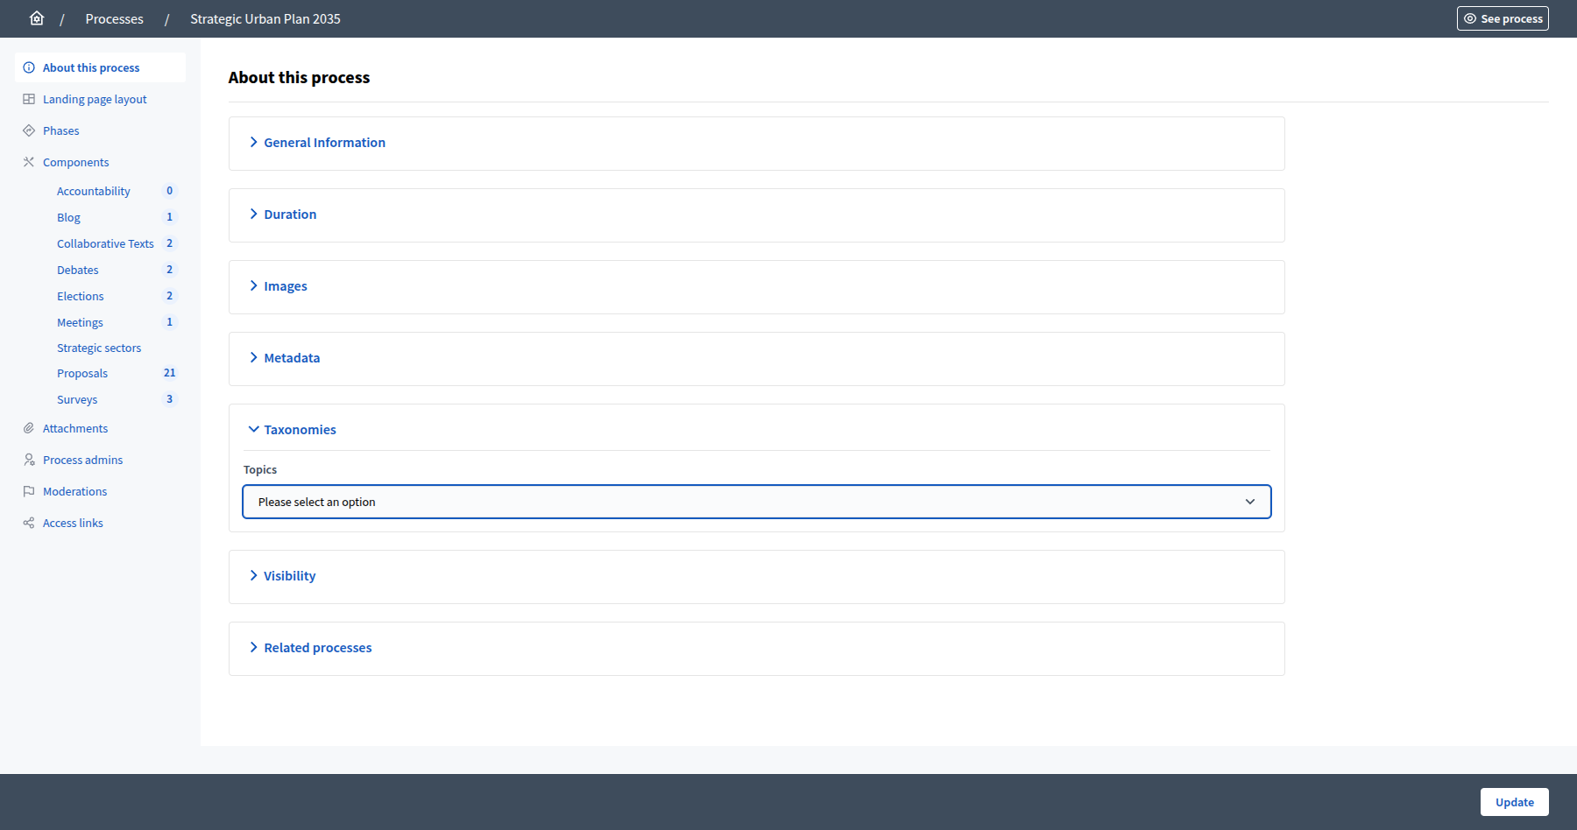Click the Components tools icon
Image resolution: width=1577 pixels, height=830 pixels.
(29, 162)
